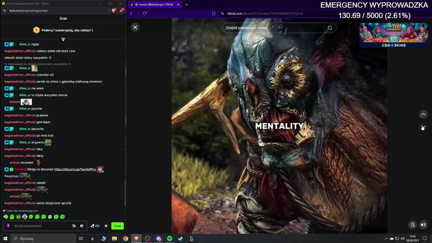Open chat settings gear
The image size is (432, 243).
106,226
